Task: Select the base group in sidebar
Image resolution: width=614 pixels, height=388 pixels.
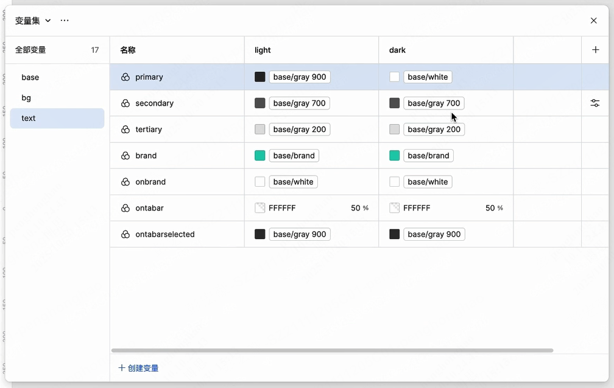Action: pos(30,77)
